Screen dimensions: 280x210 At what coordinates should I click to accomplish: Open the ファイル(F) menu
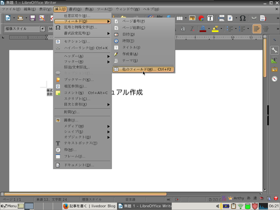point(11,9)
